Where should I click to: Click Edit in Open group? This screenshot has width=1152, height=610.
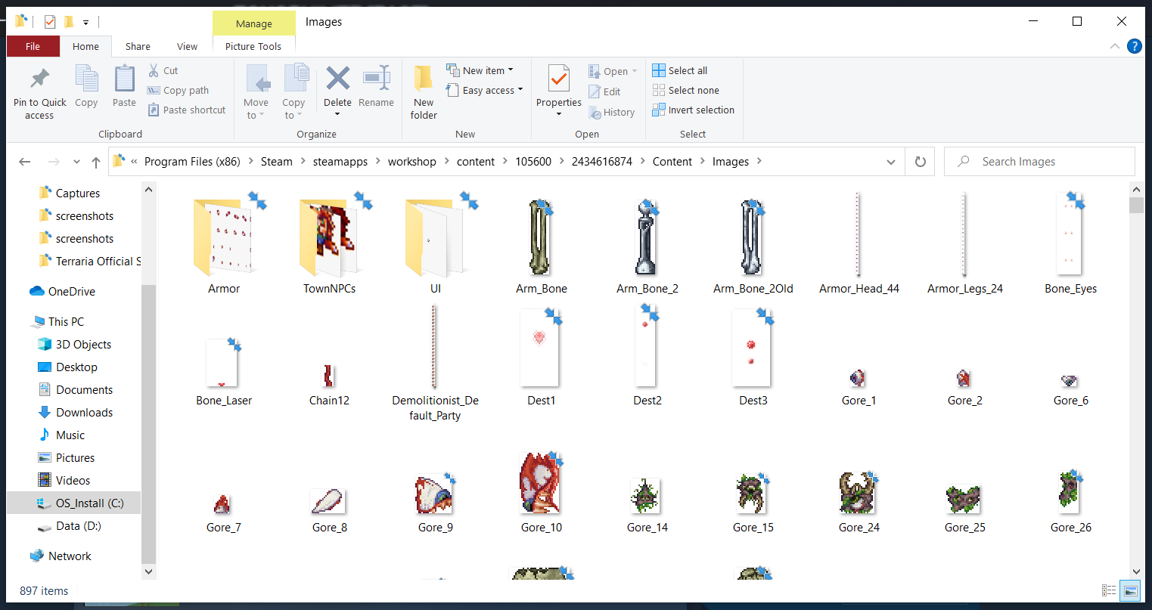coord(604,91)
